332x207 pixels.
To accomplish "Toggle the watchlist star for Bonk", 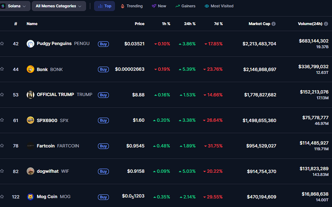I will (x=2, y=69).
